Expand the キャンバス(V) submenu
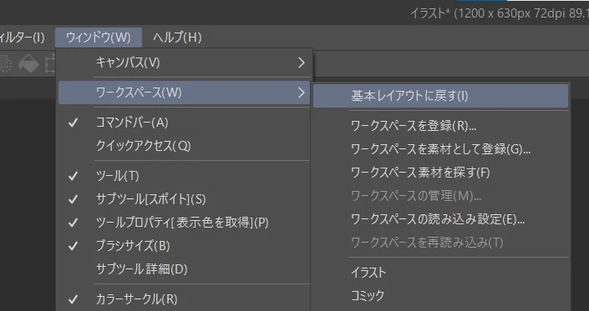The image size is (589, 311). [x=185, y=63]
